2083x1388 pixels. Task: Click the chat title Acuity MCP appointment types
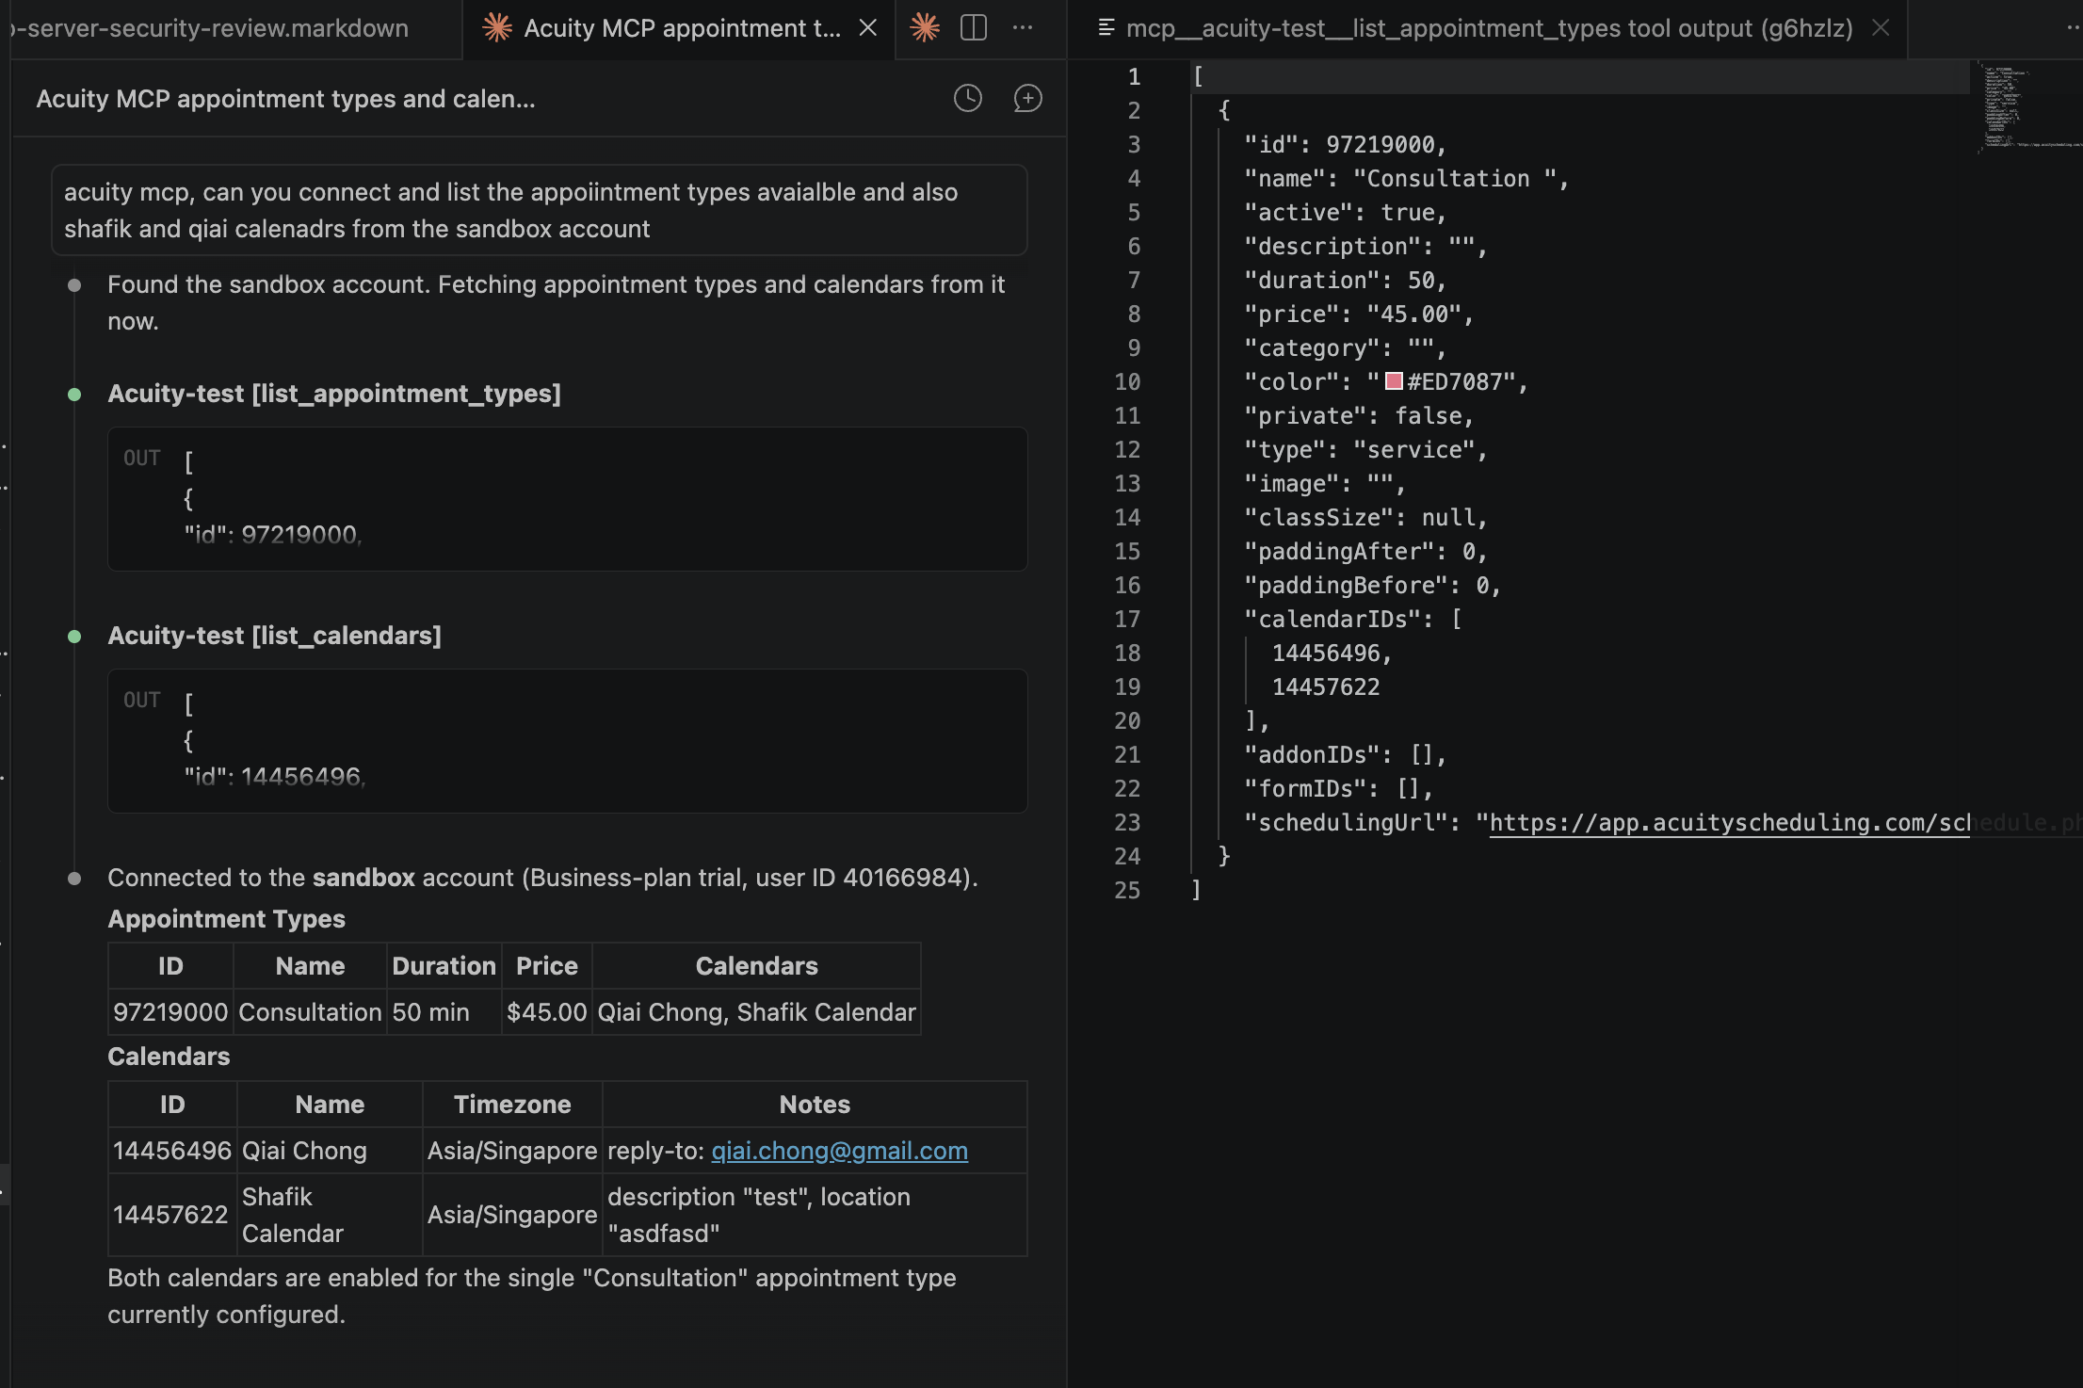pyautogui.click(x=285, y=99)
